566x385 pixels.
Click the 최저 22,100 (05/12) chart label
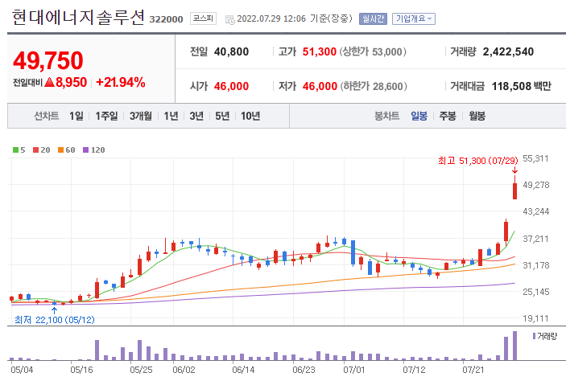pos(55,320)
